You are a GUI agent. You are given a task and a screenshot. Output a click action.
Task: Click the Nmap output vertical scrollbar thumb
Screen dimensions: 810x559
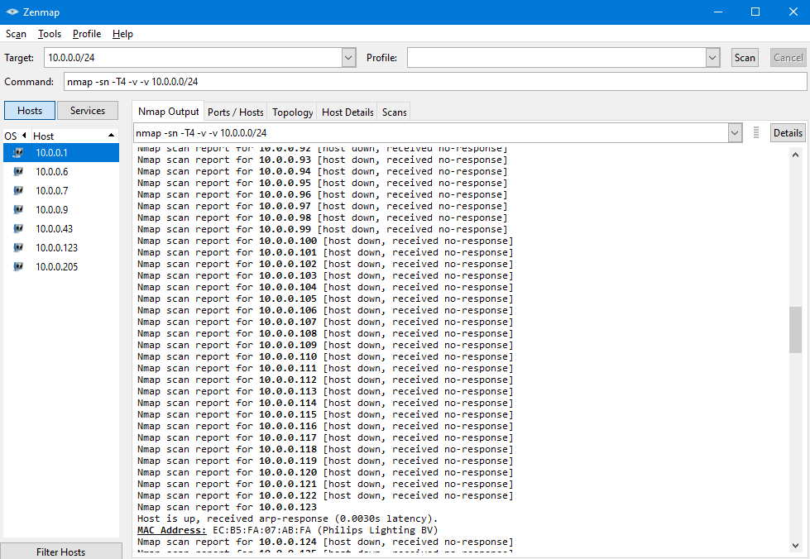click(795, 329)
